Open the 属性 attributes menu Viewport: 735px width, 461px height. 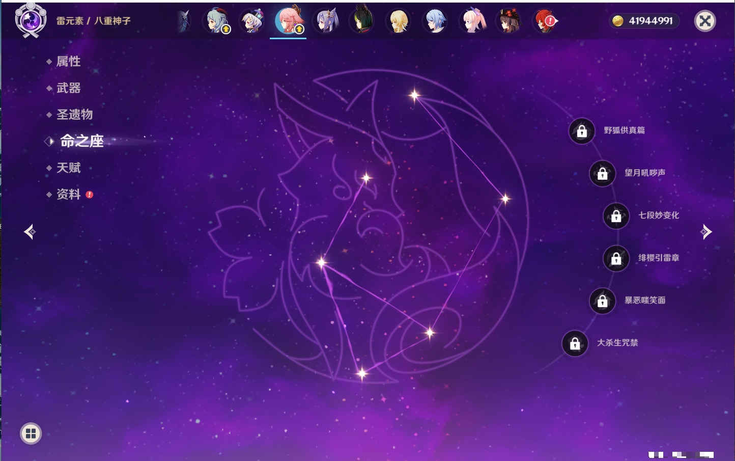tap(68, 62)
